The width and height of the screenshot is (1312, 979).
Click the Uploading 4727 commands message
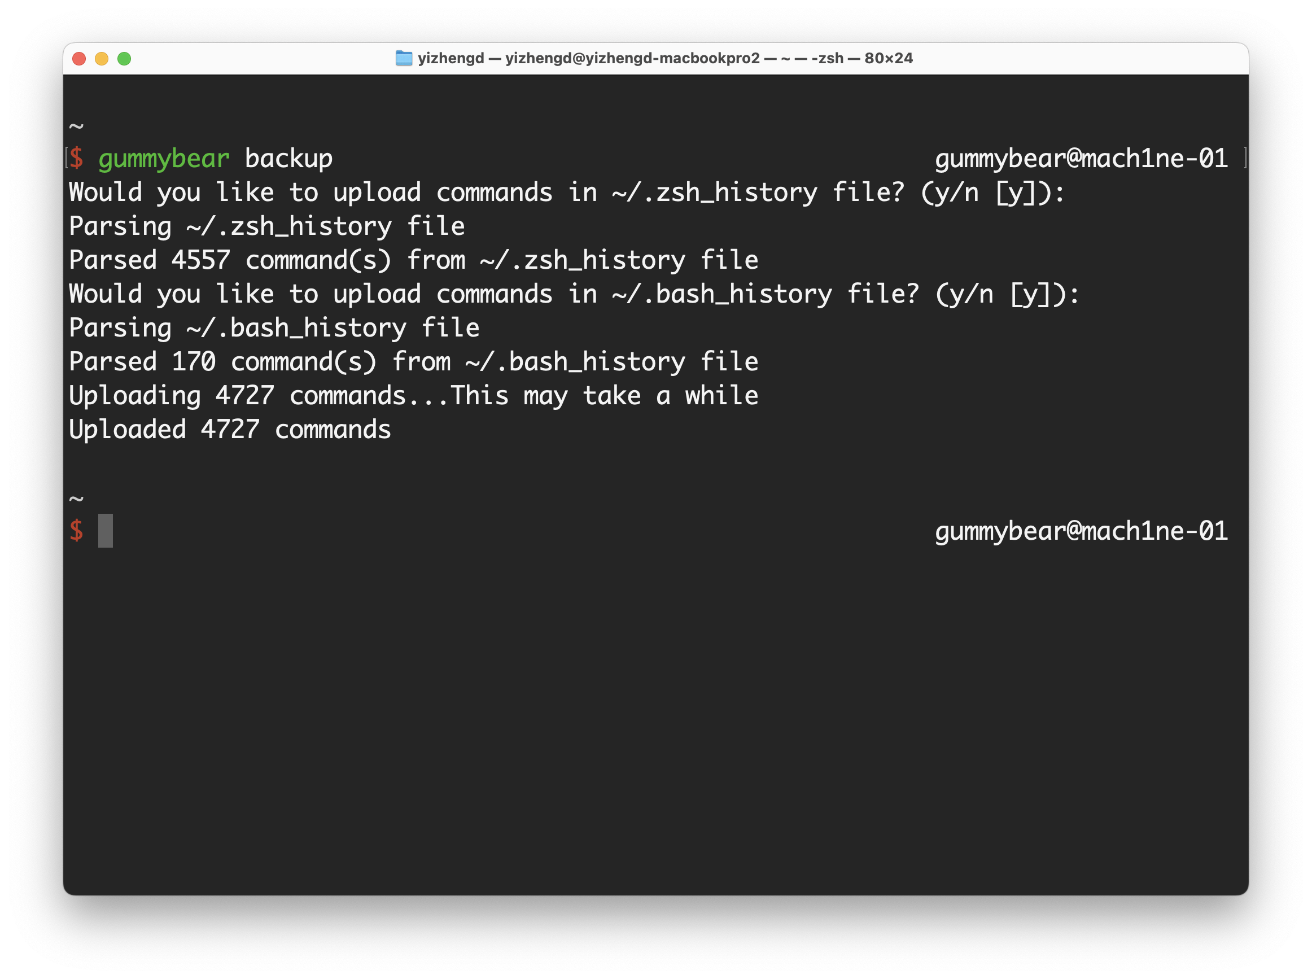pyautogui.click(x=414, y=395)
